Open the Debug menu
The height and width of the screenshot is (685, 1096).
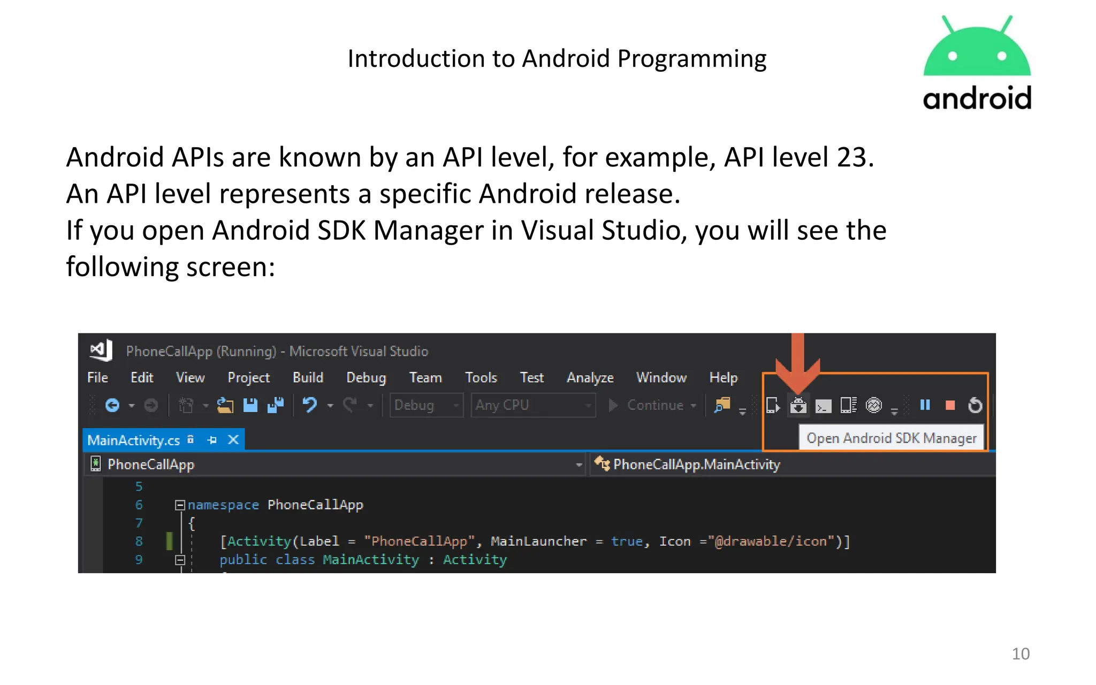coord(366,378)
